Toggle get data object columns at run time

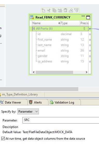coord(3,139)
